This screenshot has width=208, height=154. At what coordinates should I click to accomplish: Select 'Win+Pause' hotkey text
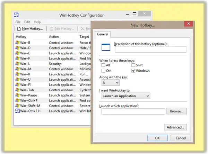(28, 95)
